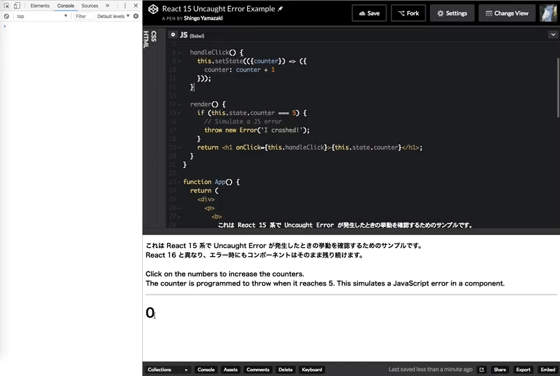
Task: Click the DevTools inspect element icon
Action: click(x=6, y=6)
